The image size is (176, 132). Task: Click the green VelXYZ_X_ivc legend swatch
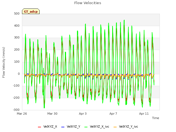(86, 127)
